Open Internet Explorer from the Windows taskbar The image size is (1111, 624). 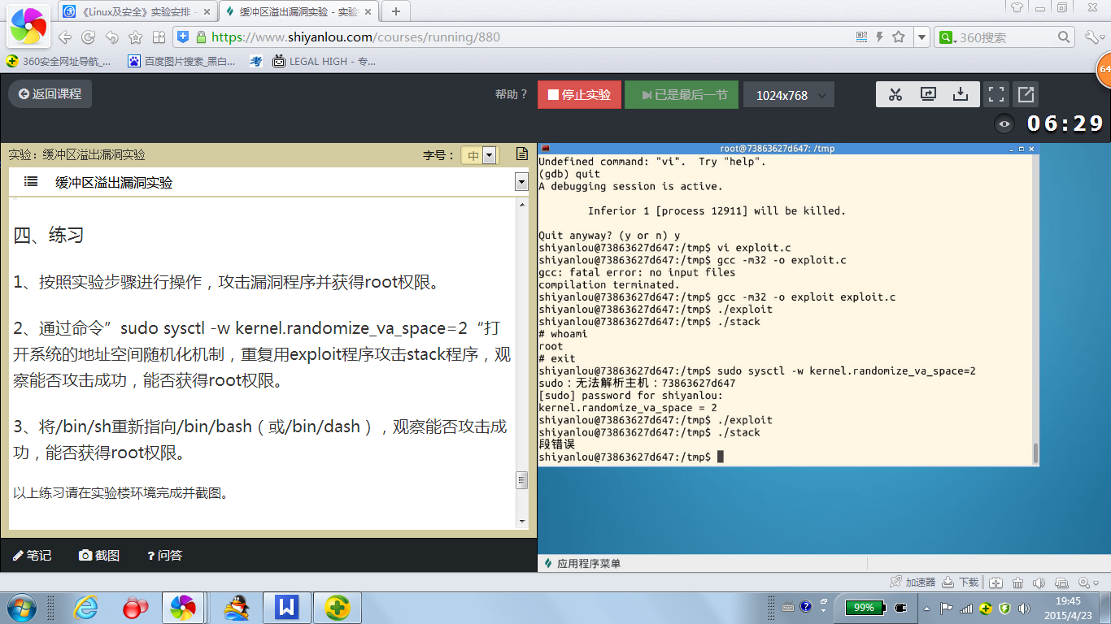(85, 607)
